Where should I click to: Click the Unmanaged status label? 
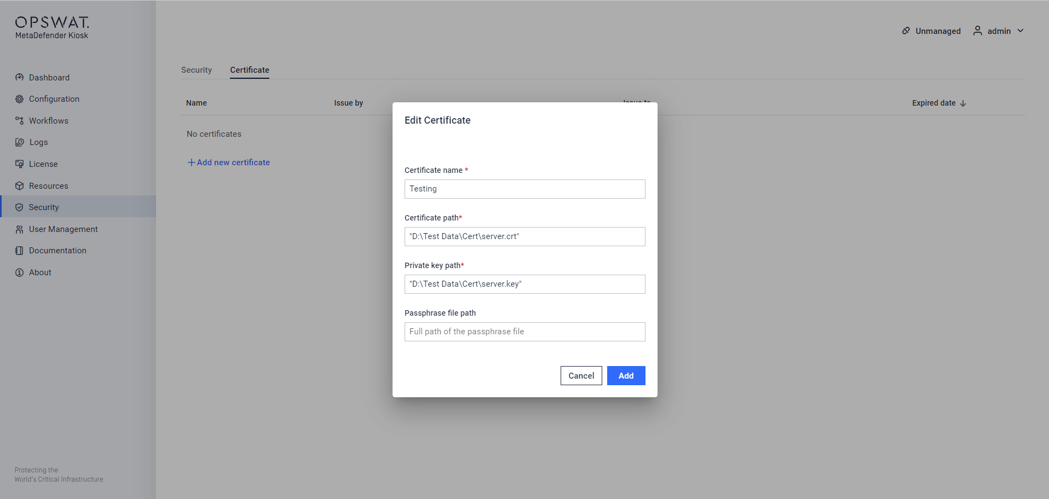pos(938,31)
